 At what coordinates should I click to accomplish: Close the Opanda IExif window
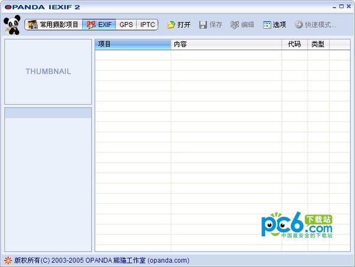click(x=348, y=6)
